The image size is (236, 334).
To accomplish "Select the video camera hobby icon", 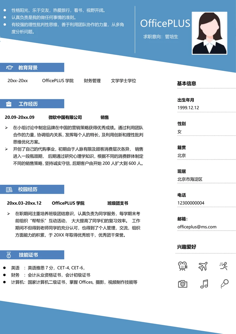I will (183, 266).
